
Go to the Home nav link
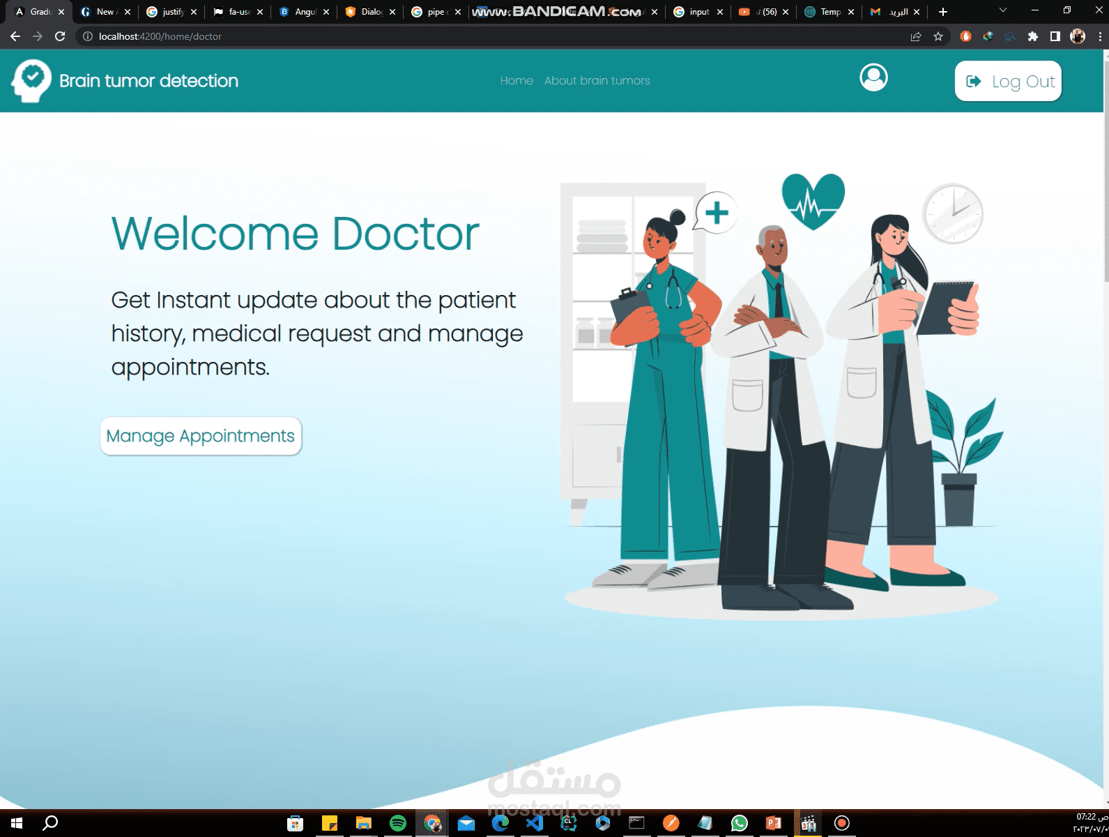tap(517, 81)
